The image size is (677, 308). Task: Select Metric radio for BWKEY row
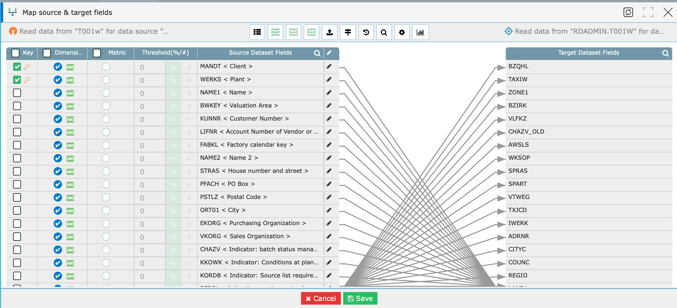[x=106, y=106]
